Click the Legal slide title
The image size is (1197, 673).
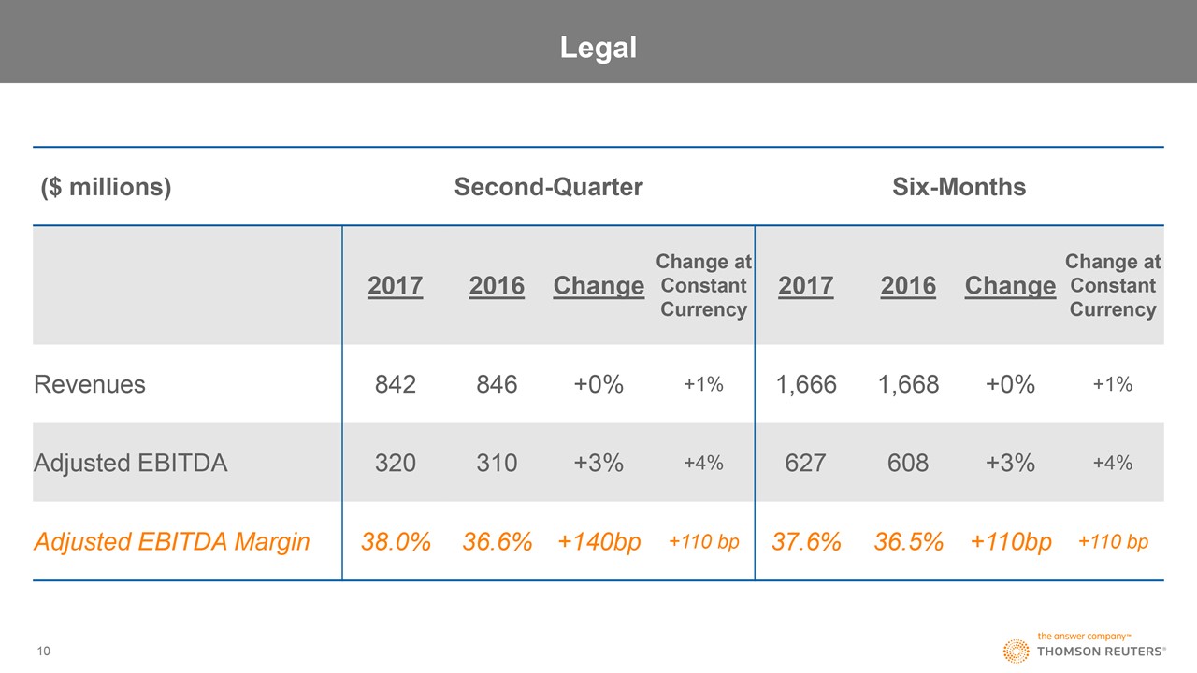pos(598,47)
